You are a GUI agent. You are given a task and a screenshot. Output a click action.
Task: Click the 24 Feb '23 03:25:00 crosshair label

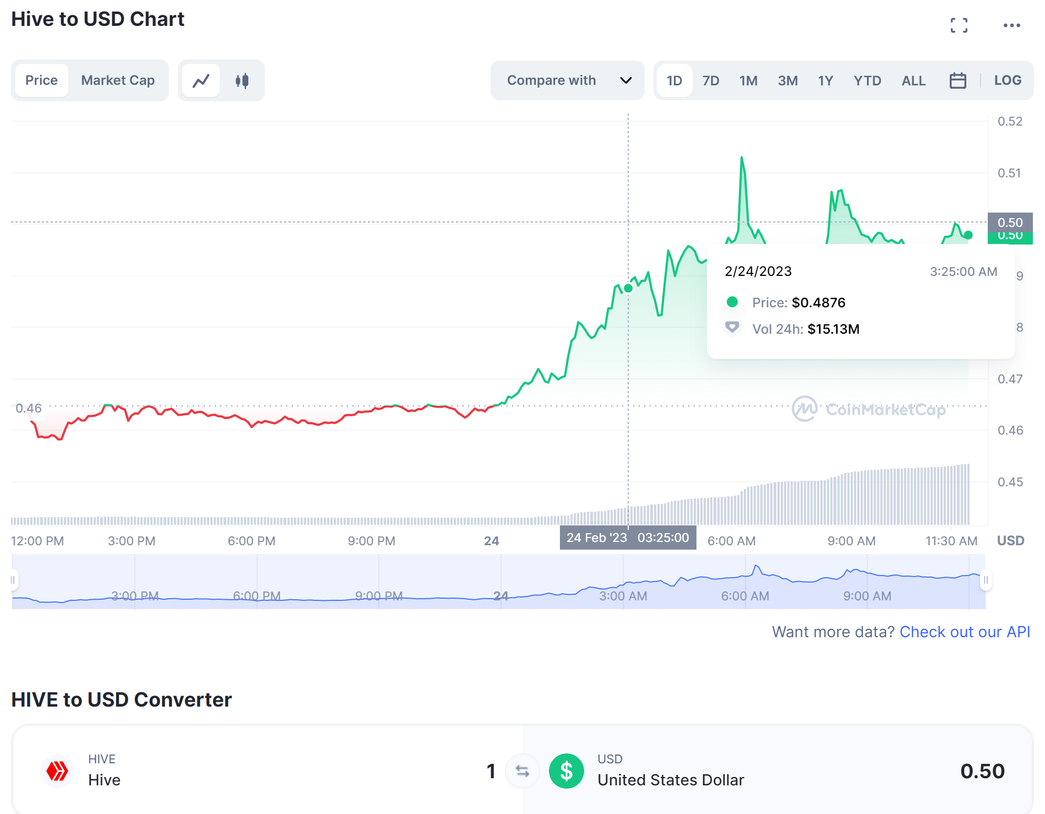click(x=628, y=538)
